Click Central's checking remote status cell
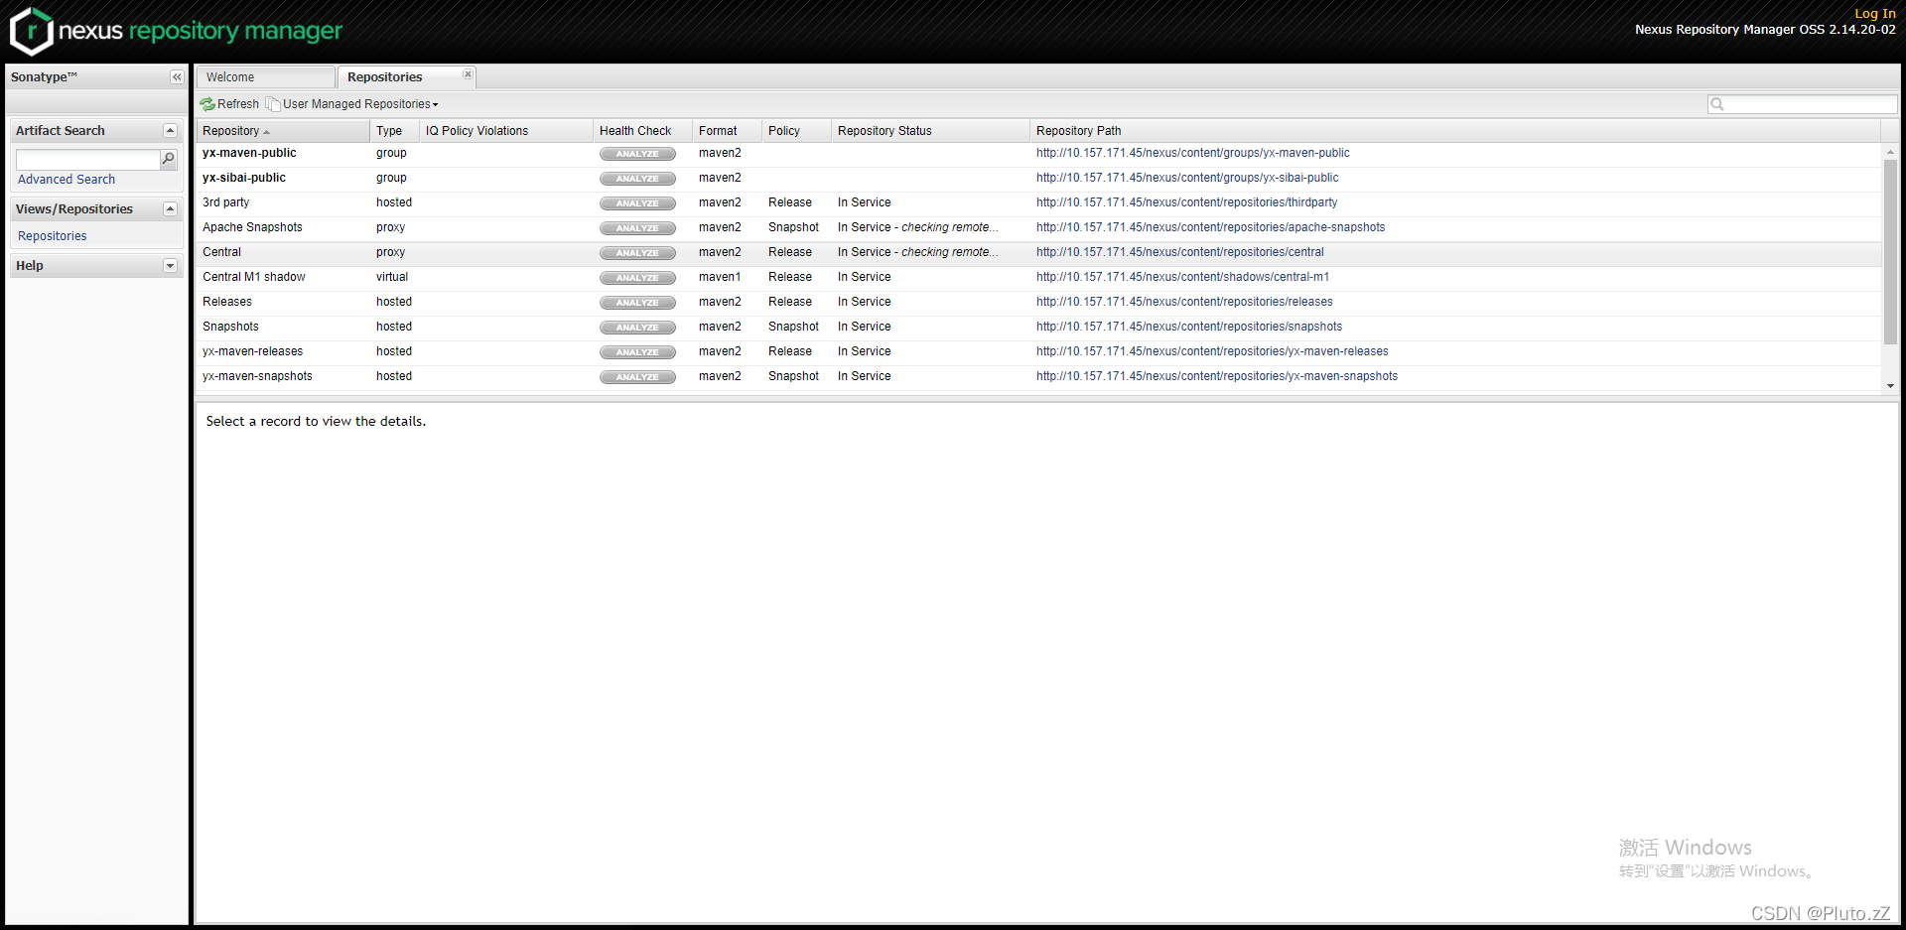Viewport: 1906px width, 930px height. coord(918,252)
